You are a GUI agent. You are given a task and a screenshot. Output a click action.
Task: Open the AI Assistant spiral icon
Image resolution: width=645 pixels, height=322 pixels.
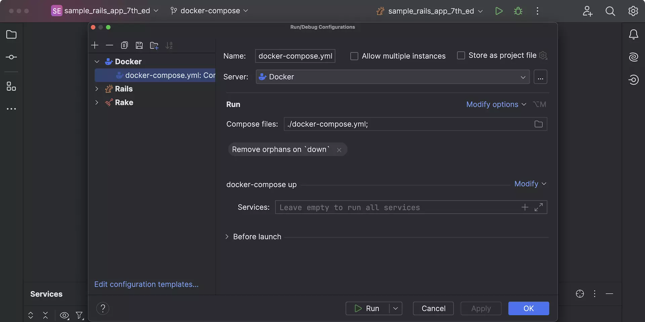(x=633, y=57)
